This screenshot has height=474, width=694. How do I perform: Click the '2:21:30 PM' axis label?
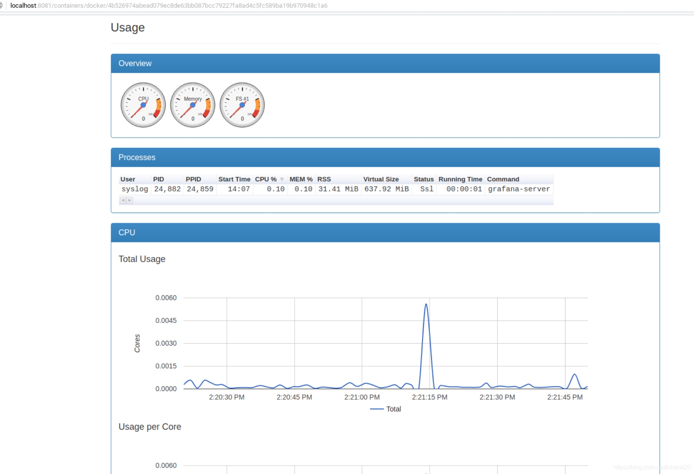coord(497,397)
